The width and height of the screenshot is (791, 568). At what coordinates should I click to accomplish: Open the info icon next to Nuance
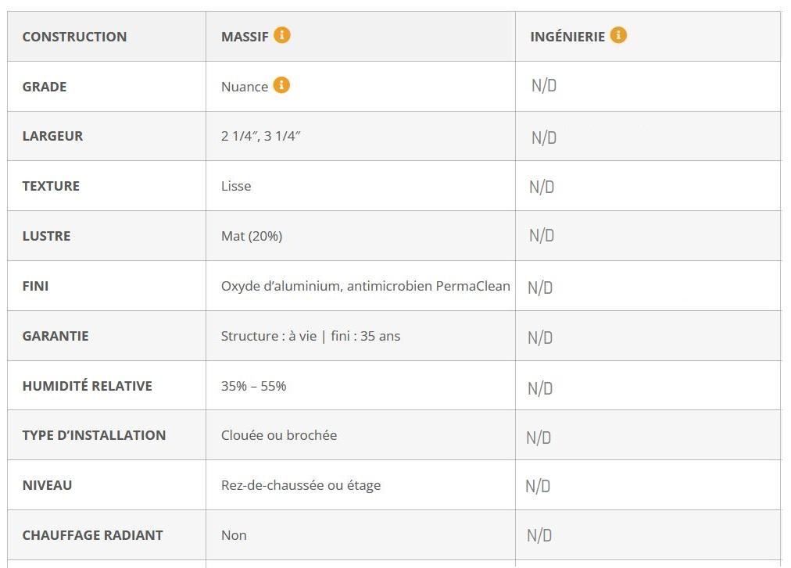[x=281, y=84]
